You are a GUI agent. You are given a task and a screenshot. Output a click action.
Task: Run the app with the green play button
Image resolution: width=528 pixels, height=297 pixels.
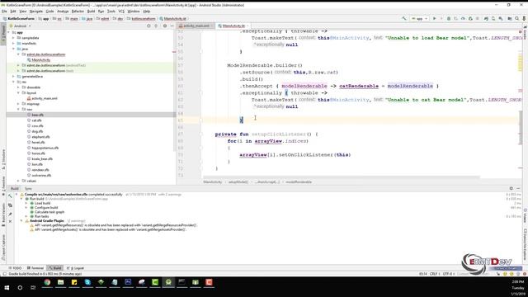coord(435,18)
